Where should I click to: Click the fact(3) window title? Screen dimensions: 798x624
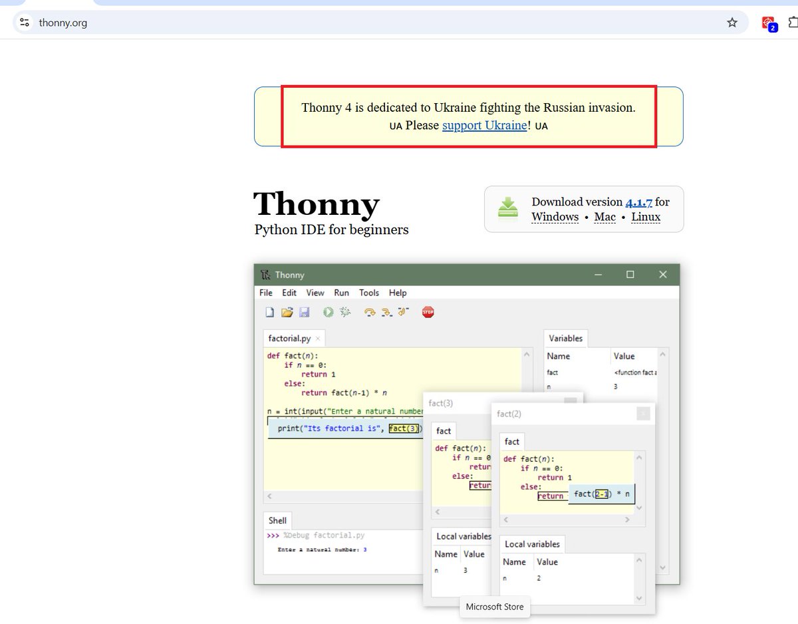pos(441,403)
